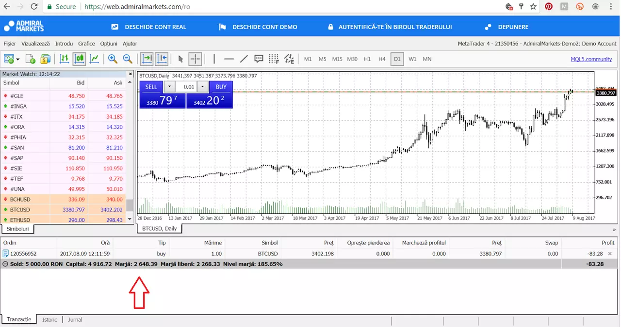The image size is (621, 327).
Task: Click the Pinterest extension icon
Action: [549, 7]
